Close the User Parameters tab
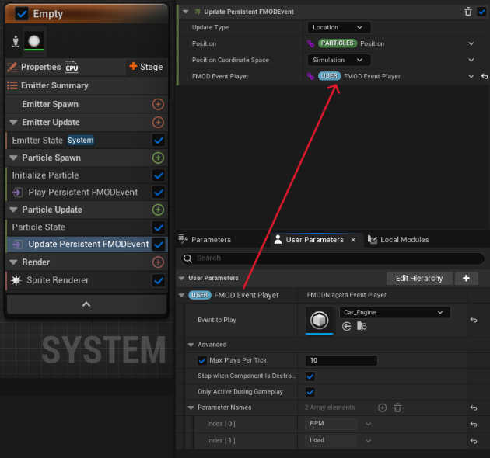490x458 pixels. [353, 240]
